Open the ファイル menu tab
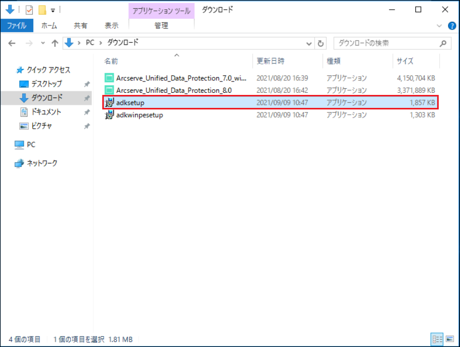Viewport: 460px width, 347px height. [x=17, y=26]
